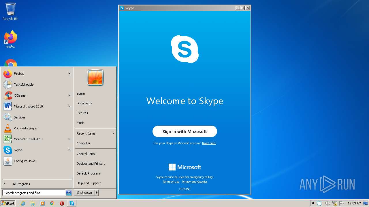The height and width of the screenshot is (207, 369).
Task: Click Sign in with Microsoft
Action: pyautogui.click(x=184, y=131)
